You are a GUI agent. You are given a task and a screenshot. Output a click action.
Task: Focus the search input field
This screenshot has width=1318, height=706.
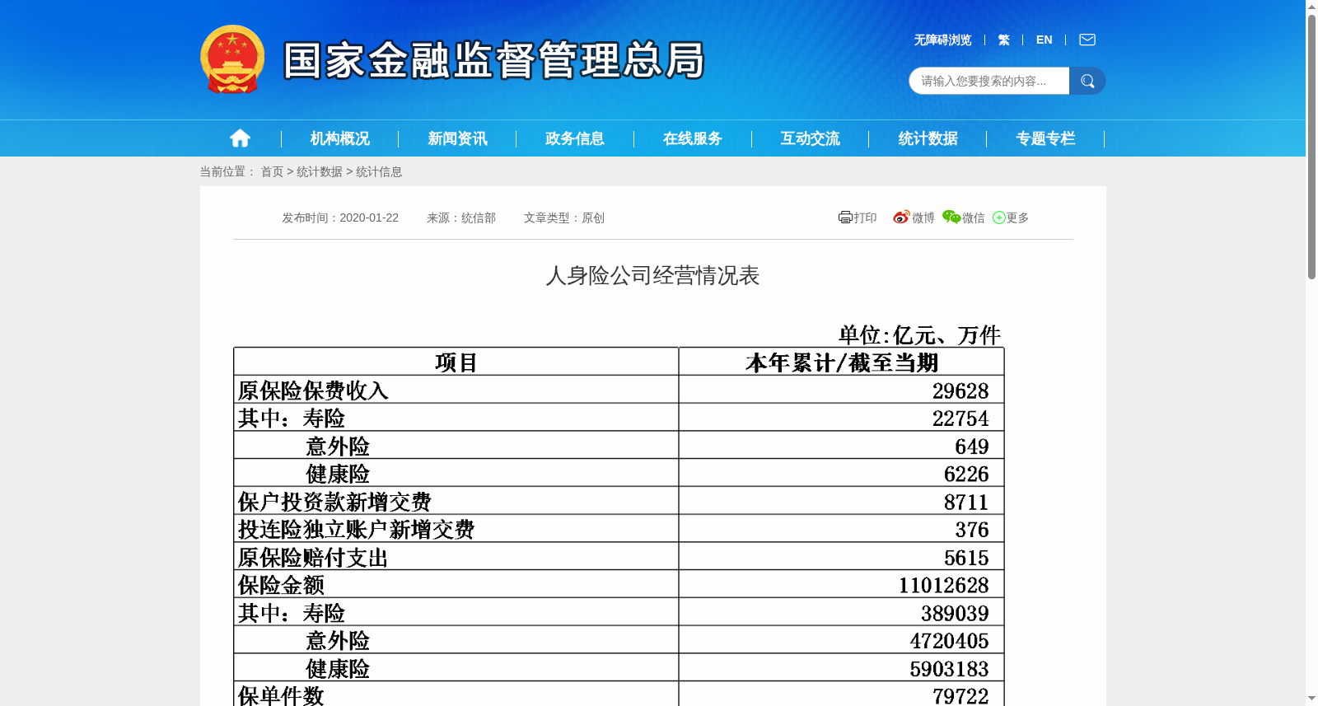click(989, 81)
